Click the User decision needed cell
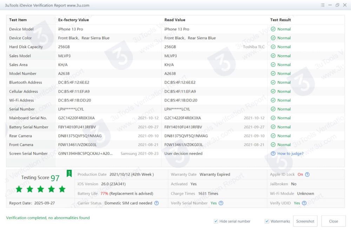The width and height of the screenshot is (351, 232). [x=183, y=154]
